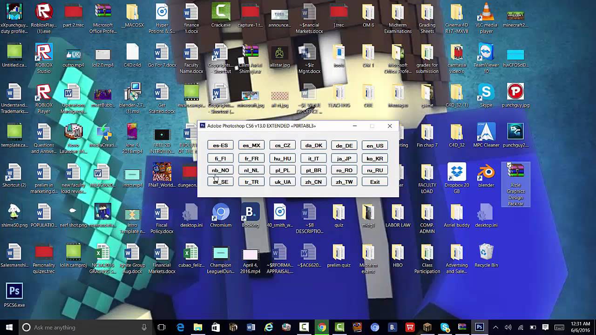
Task: Open the Grading Sheets folder
Action: [427, 19]
